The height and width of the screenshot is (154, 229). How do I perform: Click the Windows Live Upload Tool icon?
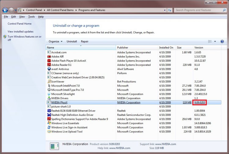click(x=49, y=131)
